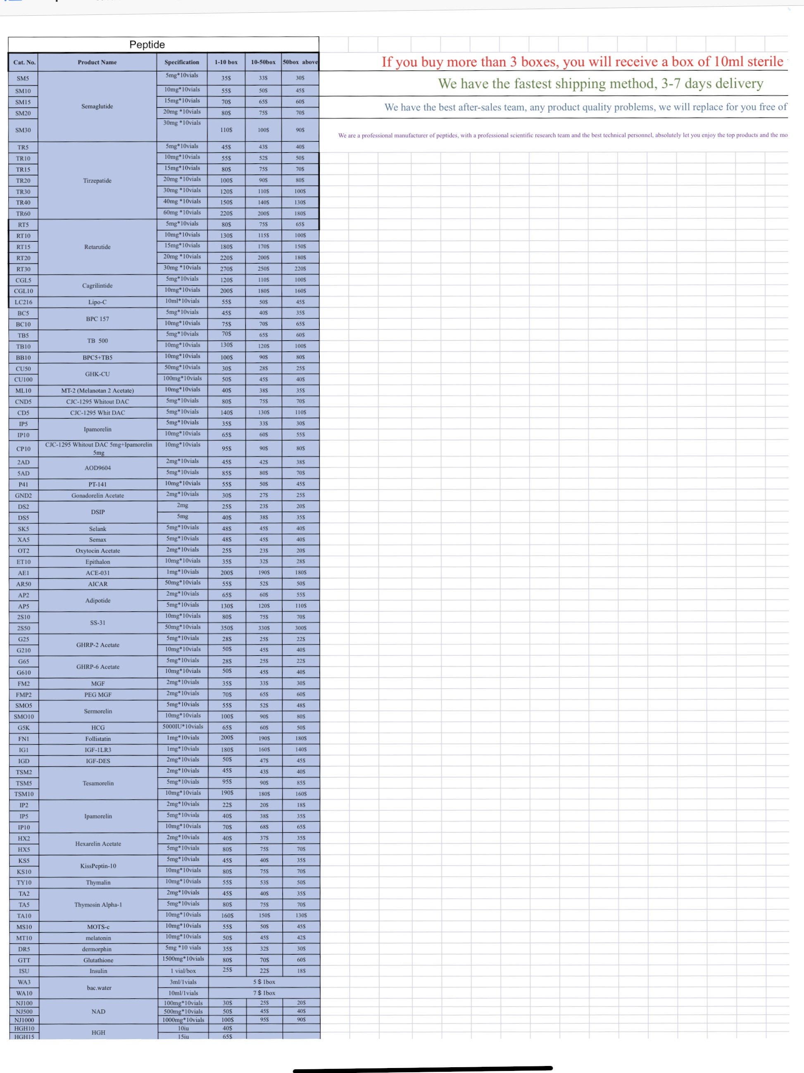The image size is (804, 1073).
Task: Click the "best after-sales team" line
Action: pos(586,107)
